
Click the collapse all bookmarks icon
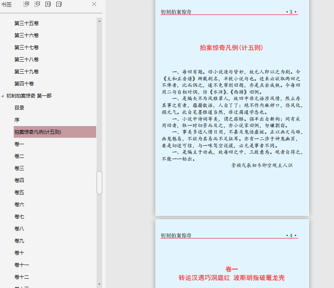[x=37, y=4]
